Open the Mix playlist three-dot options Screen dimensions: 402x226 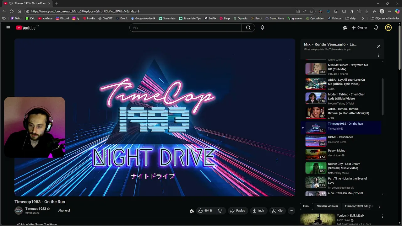click(x=378, y=55)
